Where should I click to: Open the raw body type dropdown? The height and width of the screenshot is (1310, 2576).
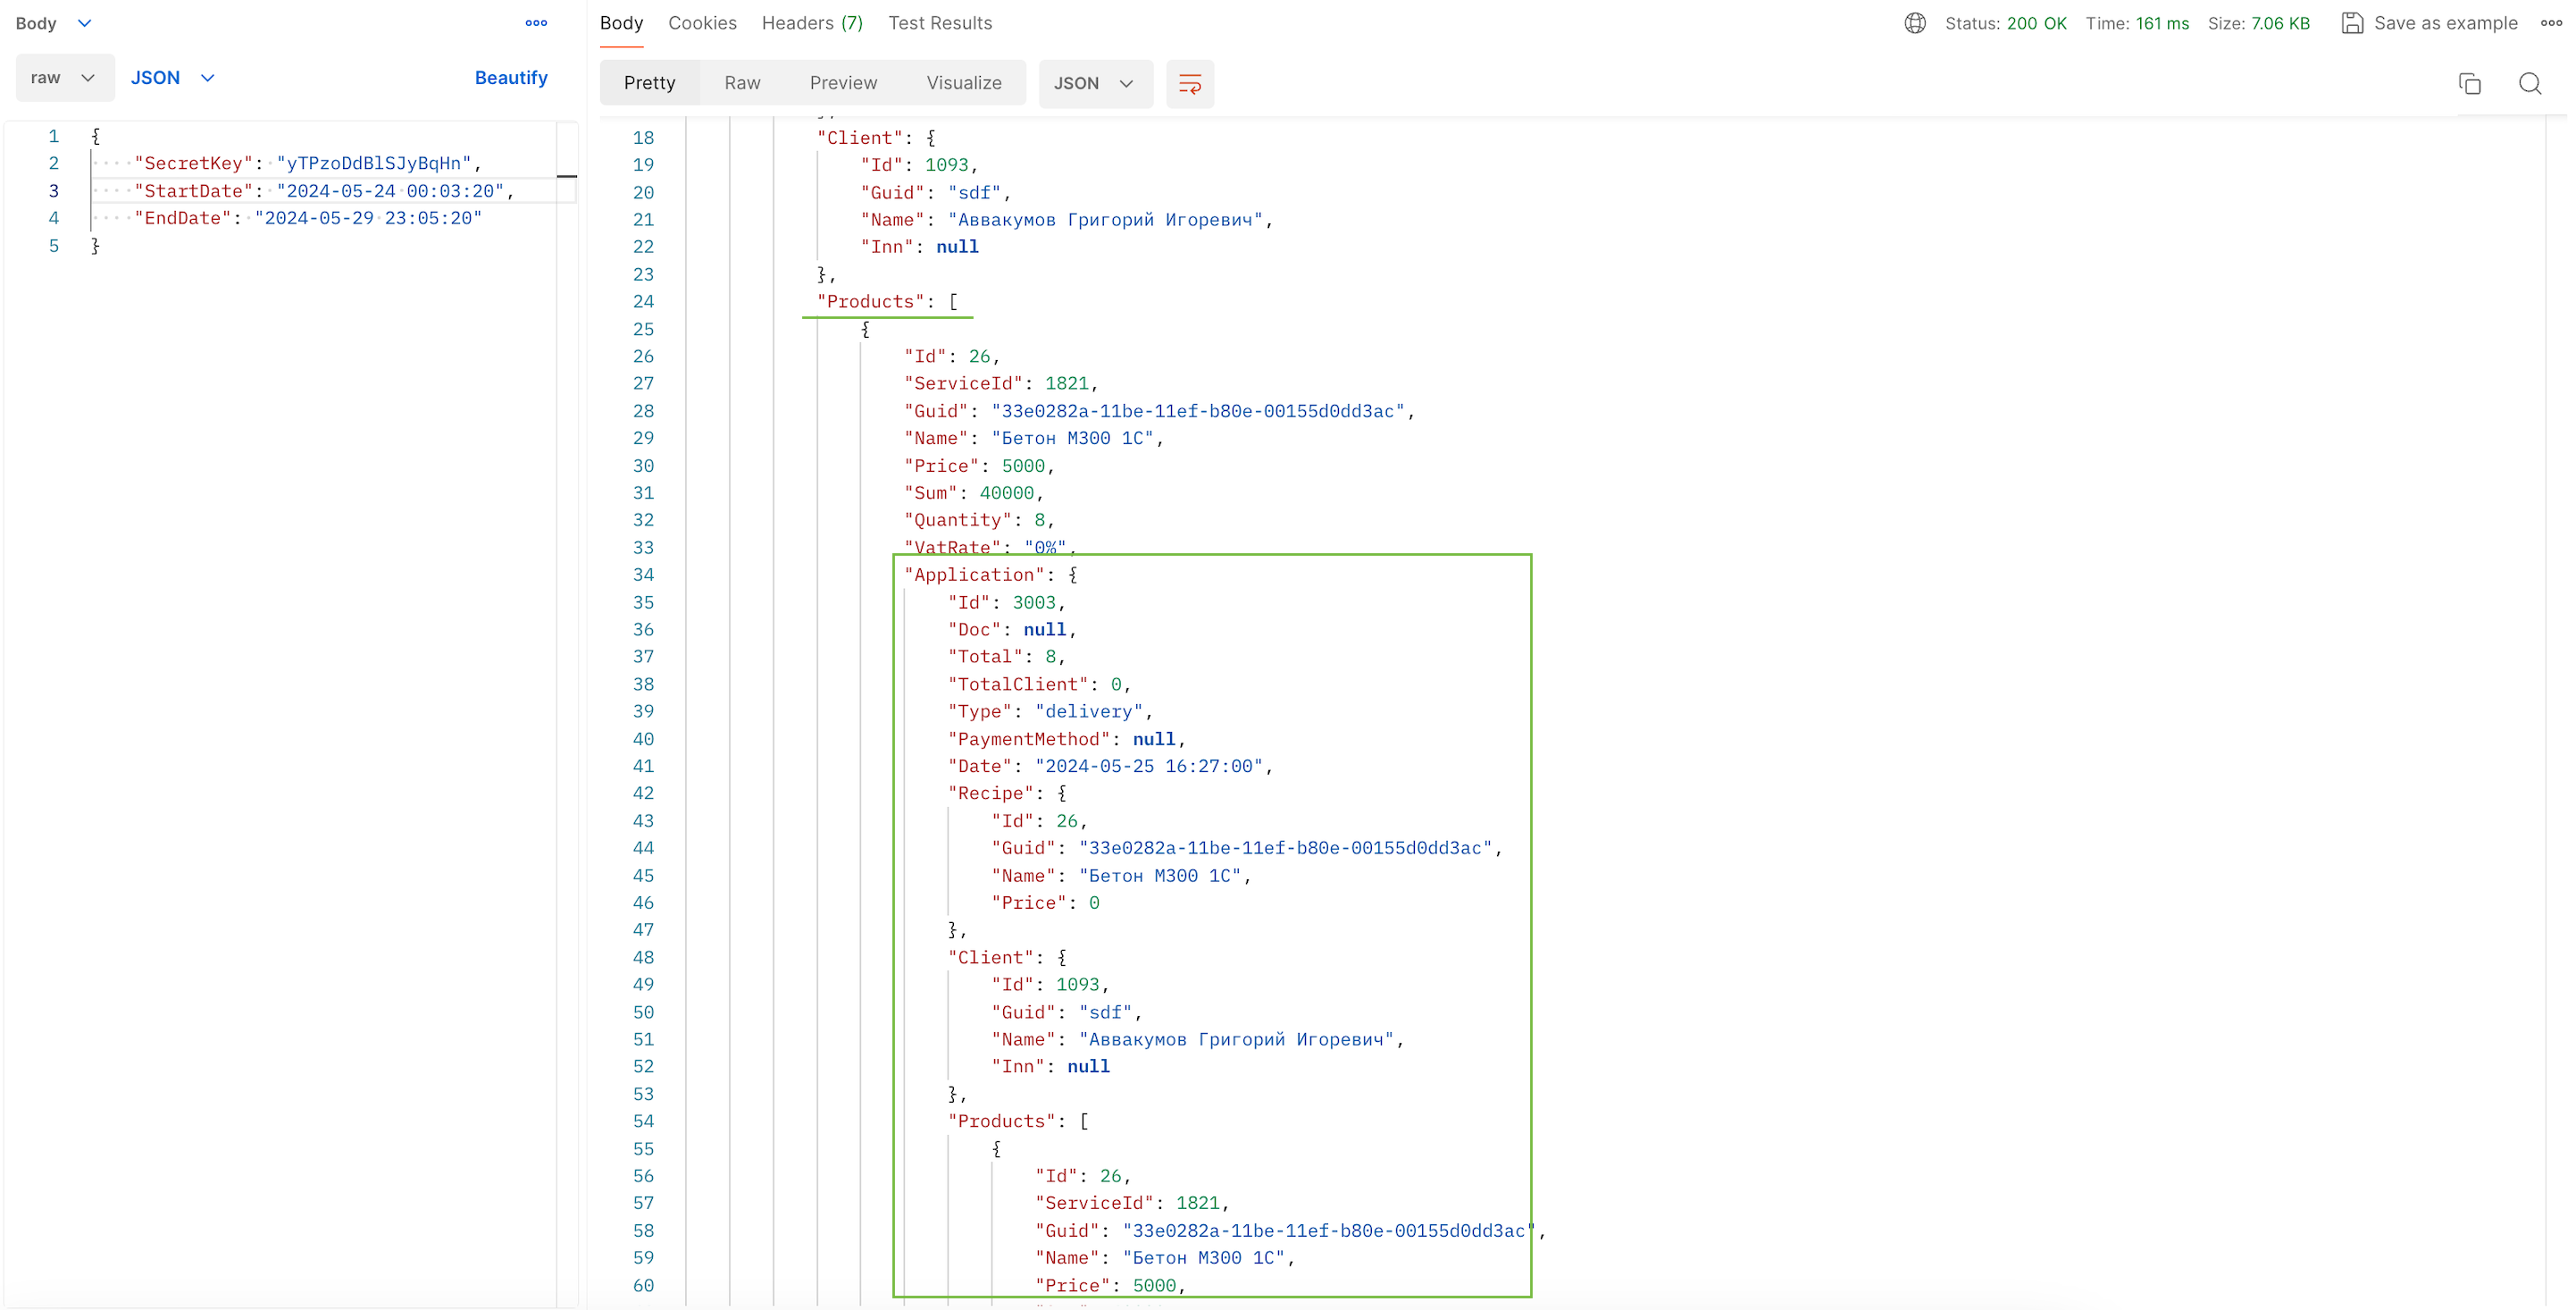64,78
